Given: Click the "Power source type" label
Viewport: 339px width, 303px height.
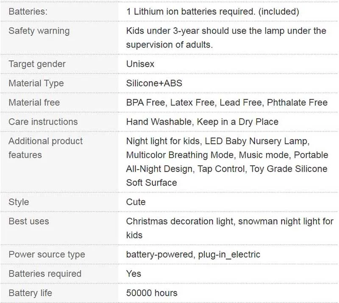Looking at the screenshot, I should coord(47,255).
